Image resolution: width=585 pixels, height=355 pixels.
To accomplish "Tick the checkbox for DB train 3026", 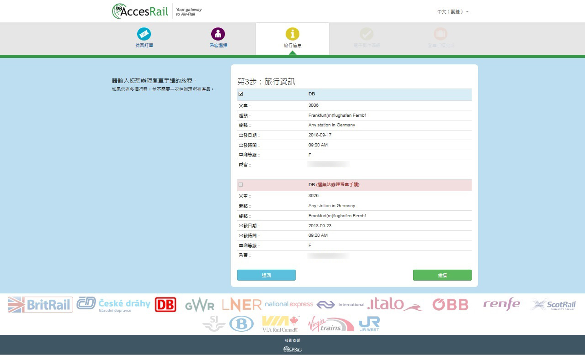I will pos(241,185).
